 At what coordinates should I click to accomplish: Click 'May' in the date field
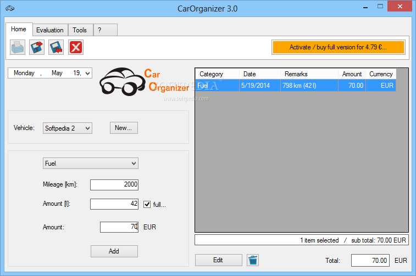[57, 73]
